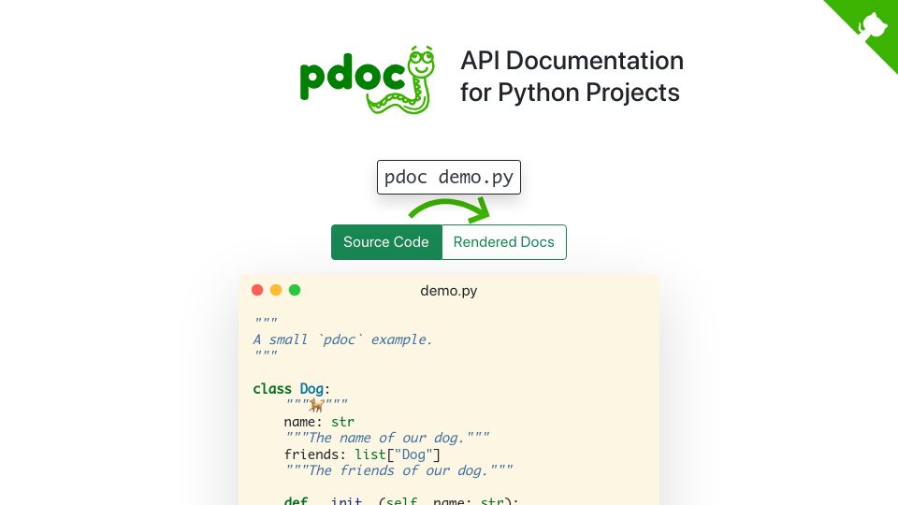Viewport: 898px width, 505px height.
Task: Switch to the Source Code tab
Action: click(x=386, y=242)
